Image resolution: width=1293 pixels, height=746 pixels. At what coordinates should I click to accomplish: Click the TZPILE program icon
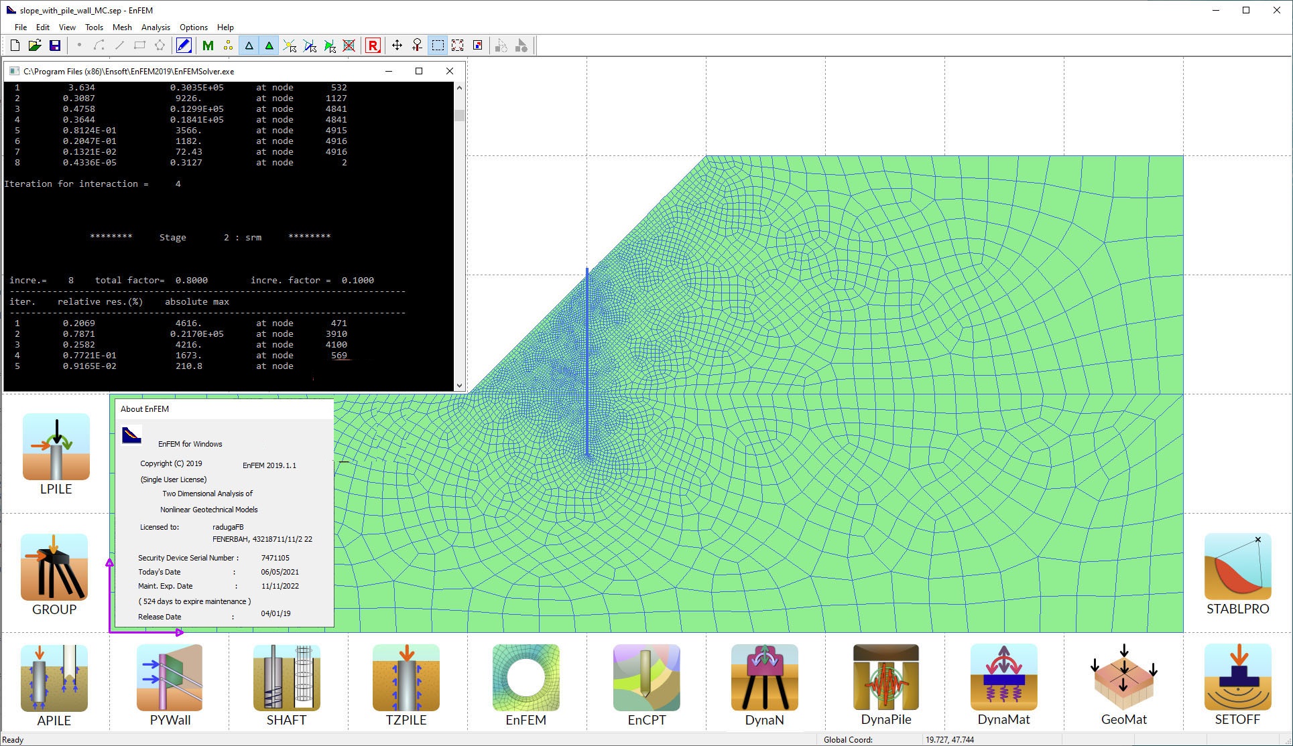point(406,678)
